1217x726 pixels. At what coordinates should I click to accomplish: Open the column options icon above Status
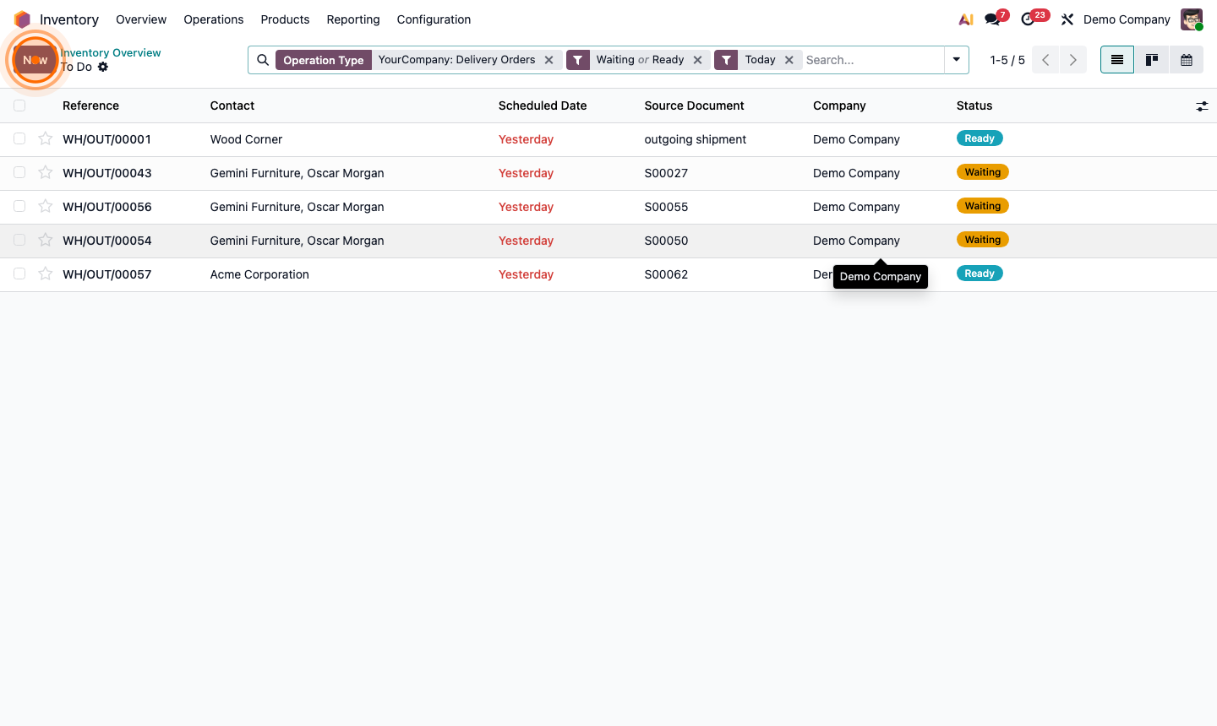(x=1202, y=106)
